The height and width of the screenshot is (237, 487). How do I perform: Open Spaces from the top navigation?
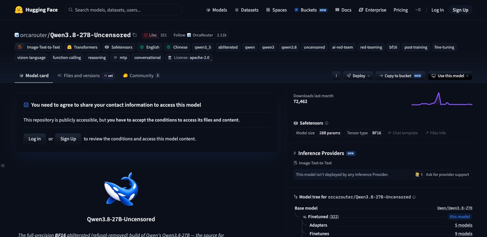coord(276,10)
